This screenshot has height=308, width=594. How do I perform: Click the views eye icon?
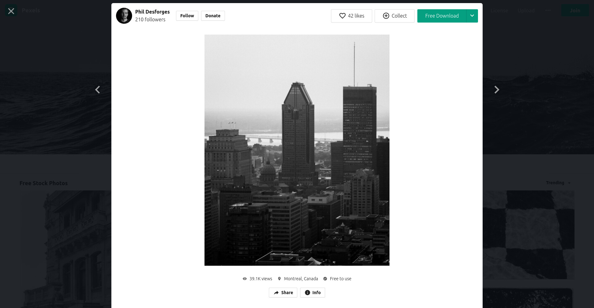(x=245, y=279)
